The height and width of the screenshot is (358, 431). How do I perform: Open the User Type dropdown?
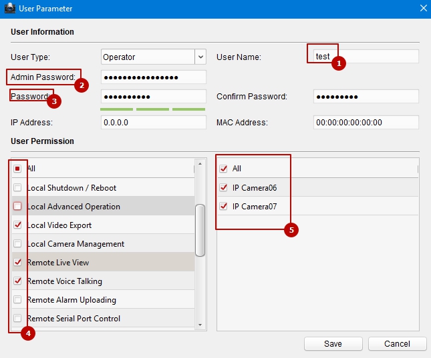pyautogui.click(x=200, y=57)
